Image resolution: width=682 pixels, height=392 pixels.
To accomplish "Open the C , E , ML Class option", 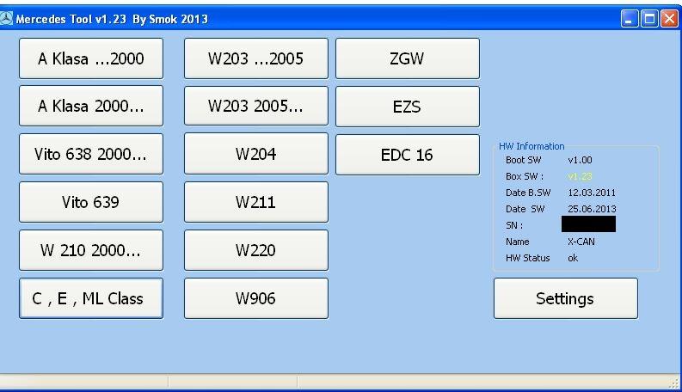I will click(x=91, y=298).
